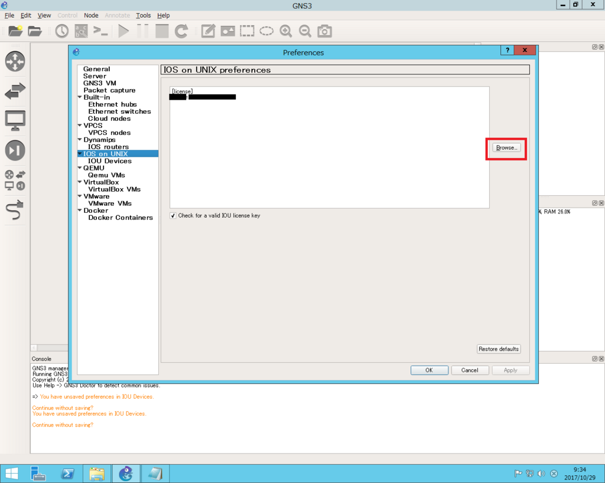Screen dimensions: 605x483
Task: Open the View menu
Action: pyautogui.click(x=44, y=15)
